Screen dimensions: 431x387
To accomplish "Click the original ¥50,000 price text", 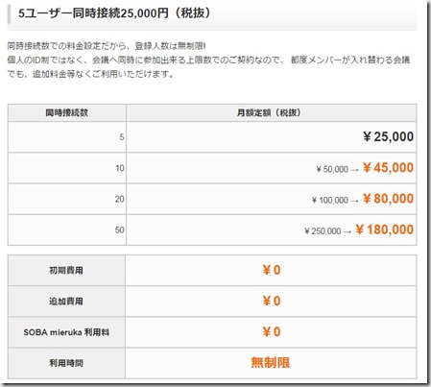I will (x=332, y=169).
